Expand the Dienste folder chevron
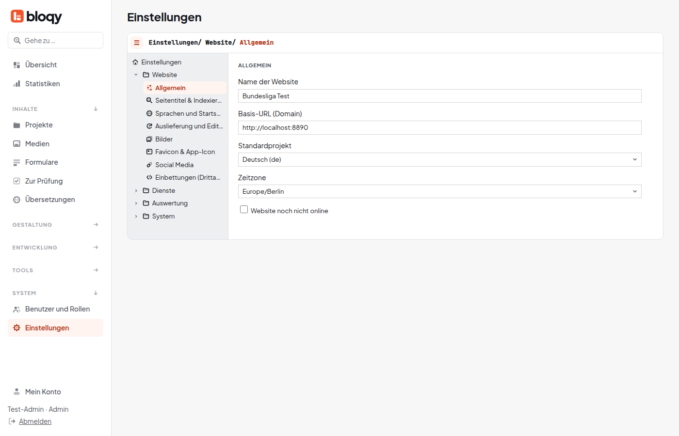 (x=136, y=190)
